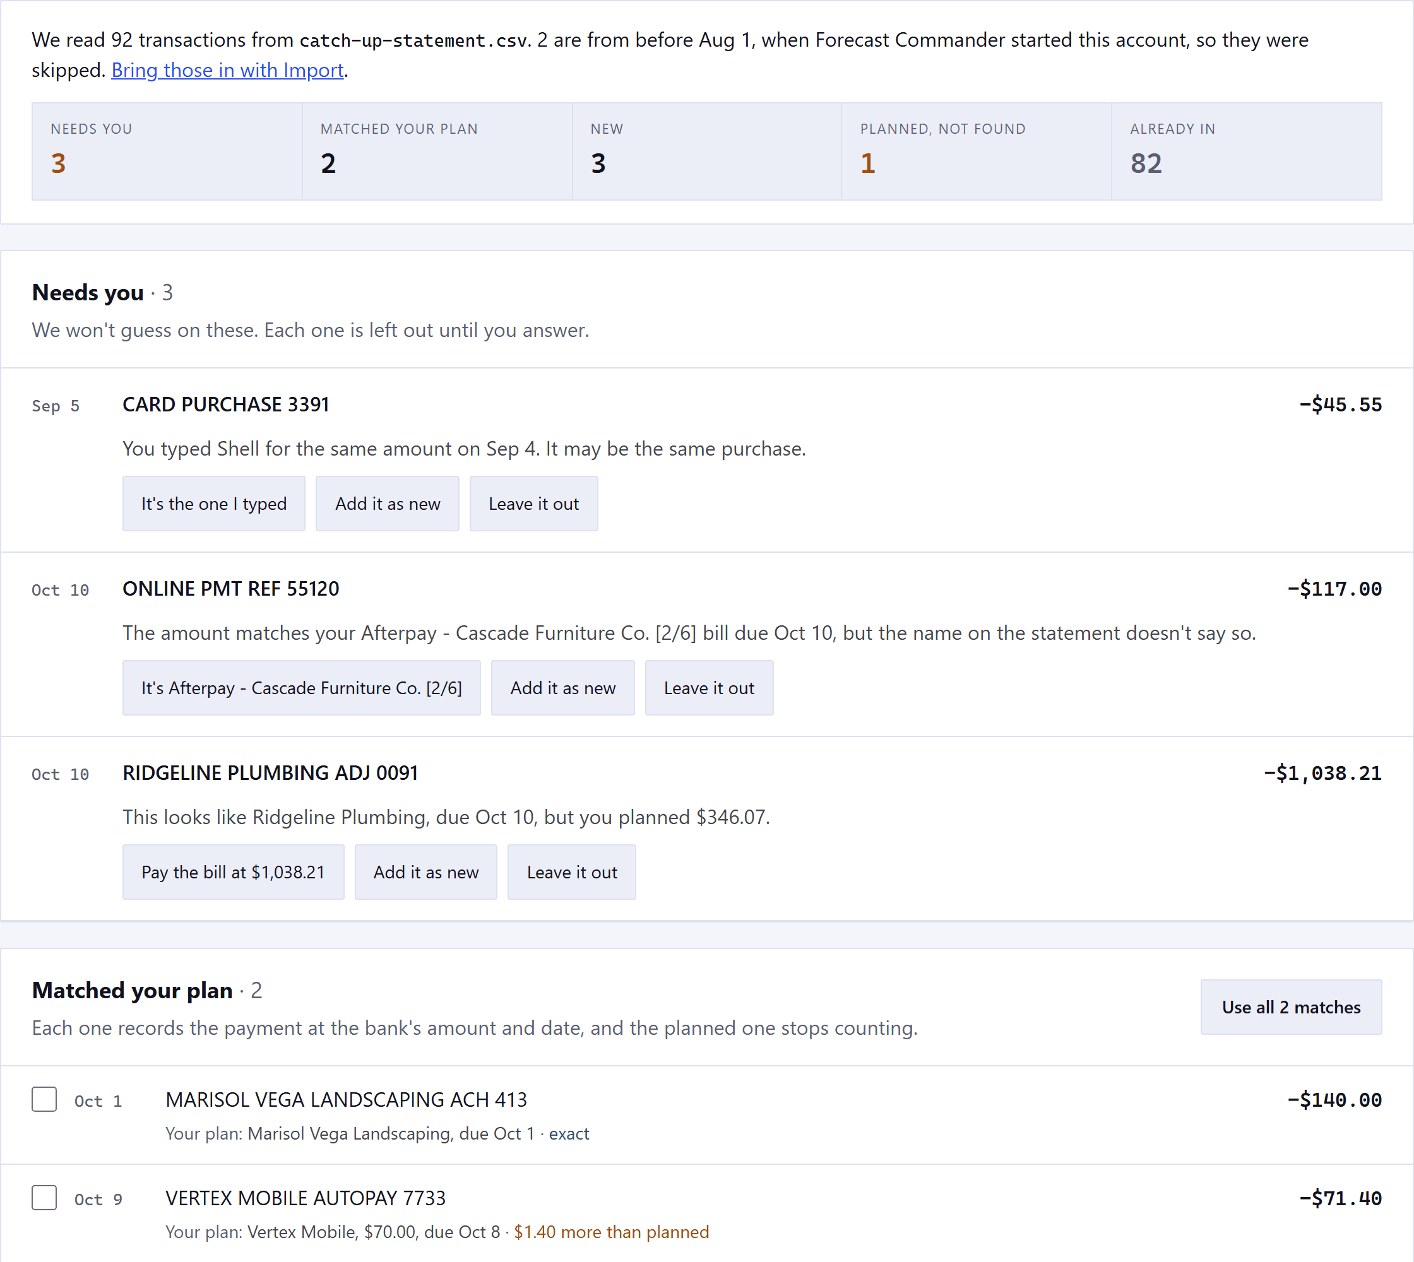Click the 'Matched your plan' section heading
Screen dimensions: 1414x1262
(133, 990)
